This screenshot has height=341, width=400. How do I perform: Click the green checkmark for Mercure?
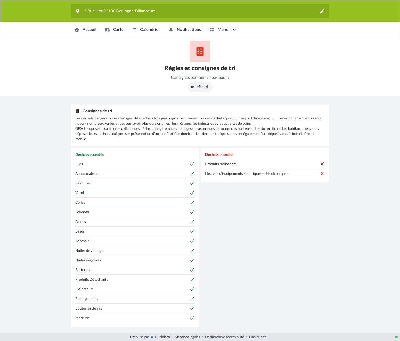[x=192, y=318]
